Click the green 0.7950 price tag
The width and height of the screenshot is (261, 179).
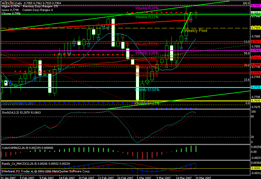point(255,14)
